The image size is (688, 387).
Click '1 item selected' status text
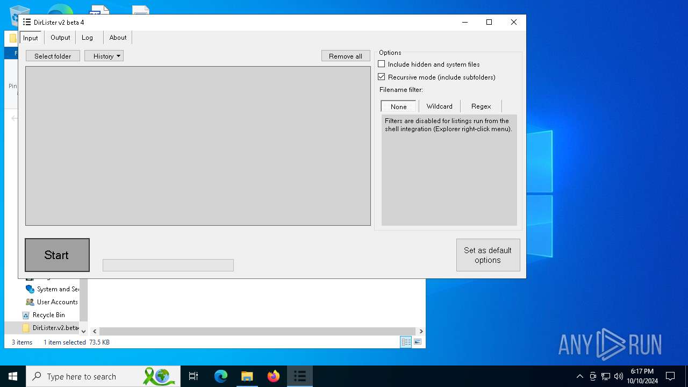[64, 342]
